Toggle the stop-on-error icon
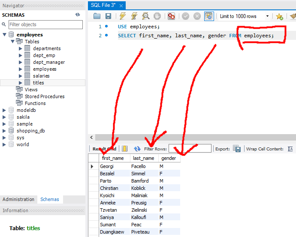Viewport: 296px width, 237px height. click(x=172, y=16)
